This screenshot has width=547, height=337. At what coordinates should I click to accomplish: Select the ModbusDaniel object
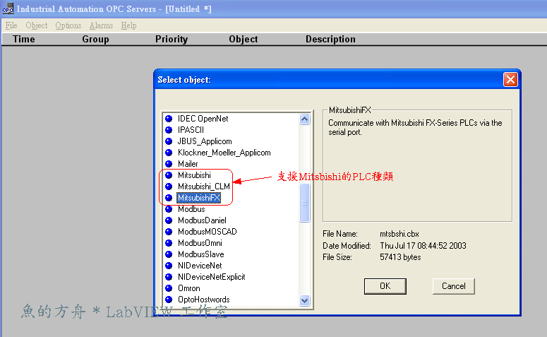pyautogui.click(x=202, y=220)
